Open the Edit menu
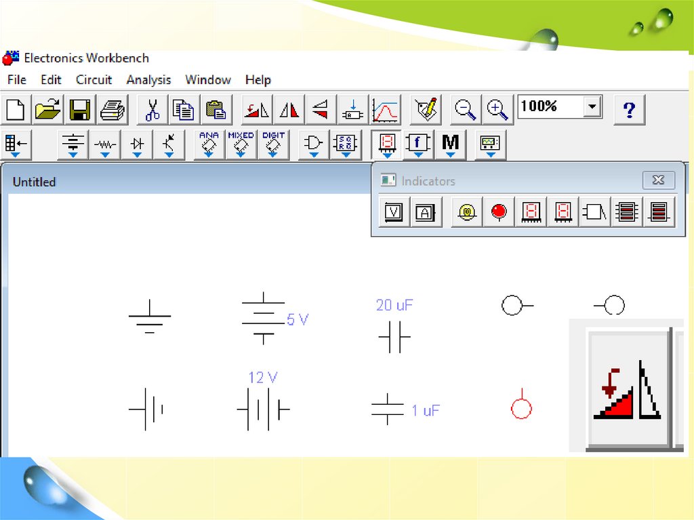This screenshot has width=694, height=520. pos(51,80)
